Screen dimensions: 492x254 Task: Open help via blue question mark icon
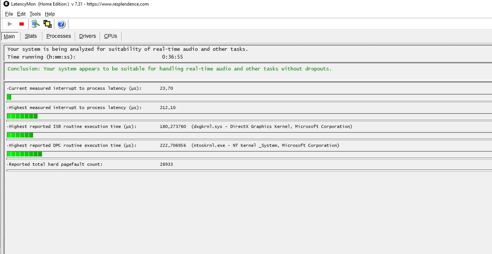61,24
